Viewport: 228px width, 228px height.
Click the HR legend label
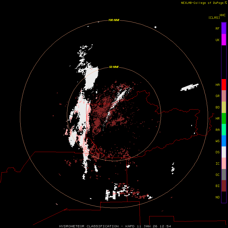[x=217, y=119]
